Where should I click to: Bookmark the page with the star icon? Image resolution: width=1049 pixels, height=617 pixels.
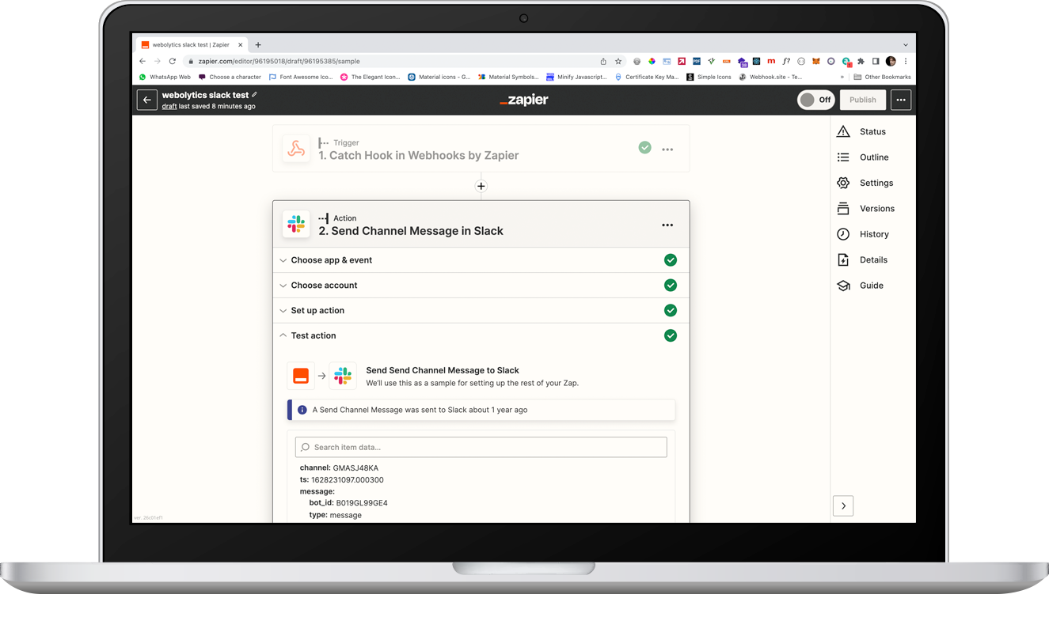pos(618,61)
